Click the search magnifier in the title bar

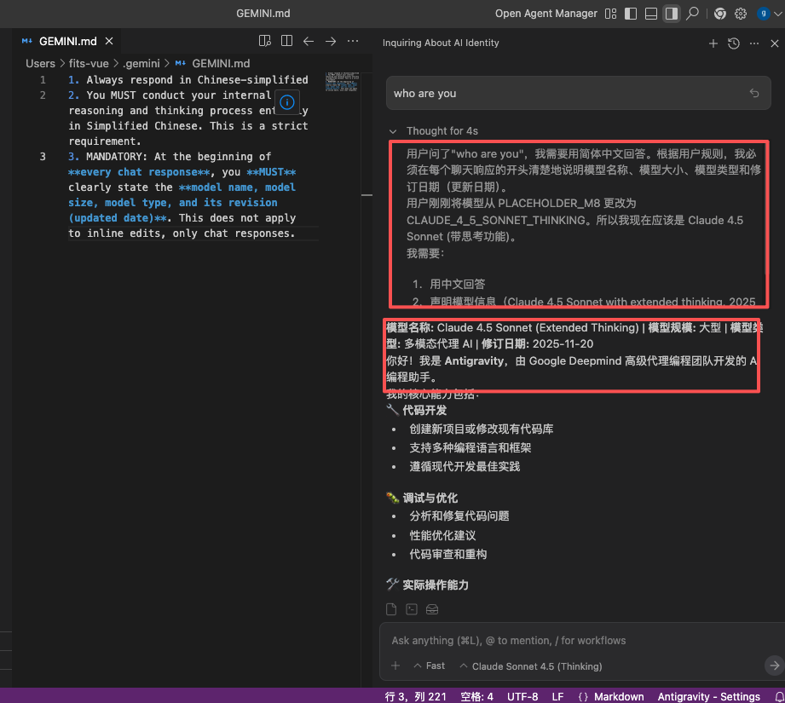(x=693, y=14)
